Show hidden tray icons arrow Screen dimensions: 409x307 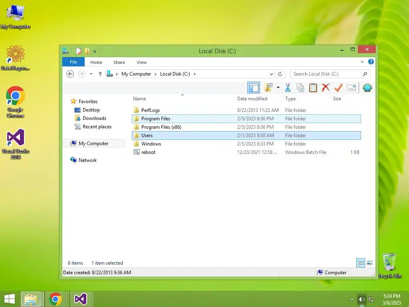(x=352, y=299)
